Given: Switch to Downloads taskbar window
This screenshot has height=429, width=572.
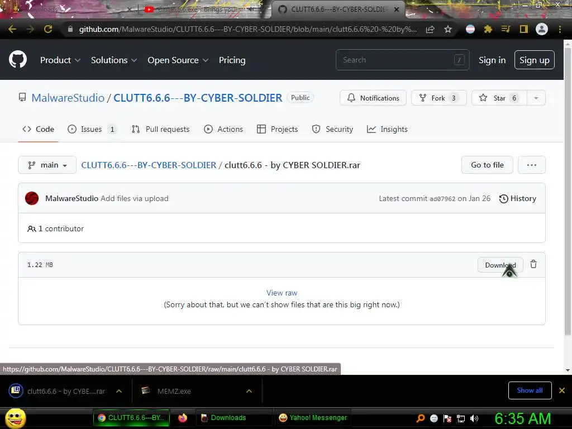Looking at the screenshot, I should 235,418.
